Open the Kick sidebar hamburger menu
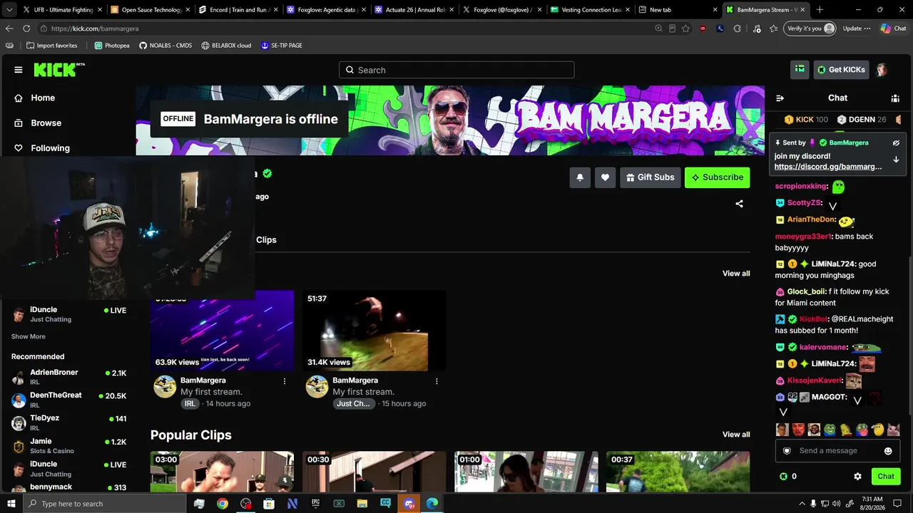913x513 pixels. (x=19, y=70)
